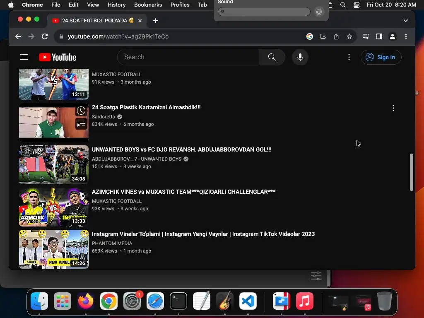The image size is (424, 318).
Task: Open options for 24 Soatga Plastik video
Action: tap(393, 108)
